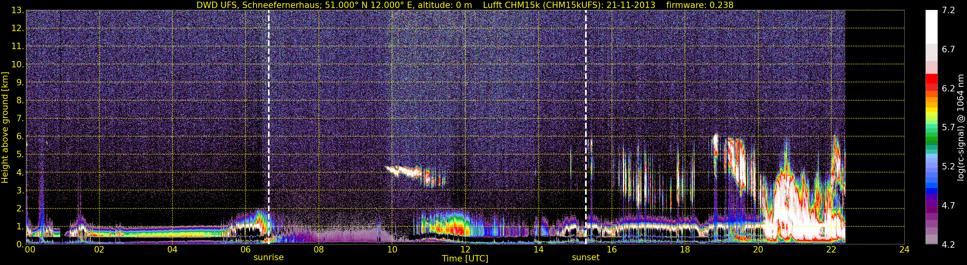Click the y-axis tick label "6."
This screenshot has width=967, height=265.
pyautogui.click(x=20, y=137)
